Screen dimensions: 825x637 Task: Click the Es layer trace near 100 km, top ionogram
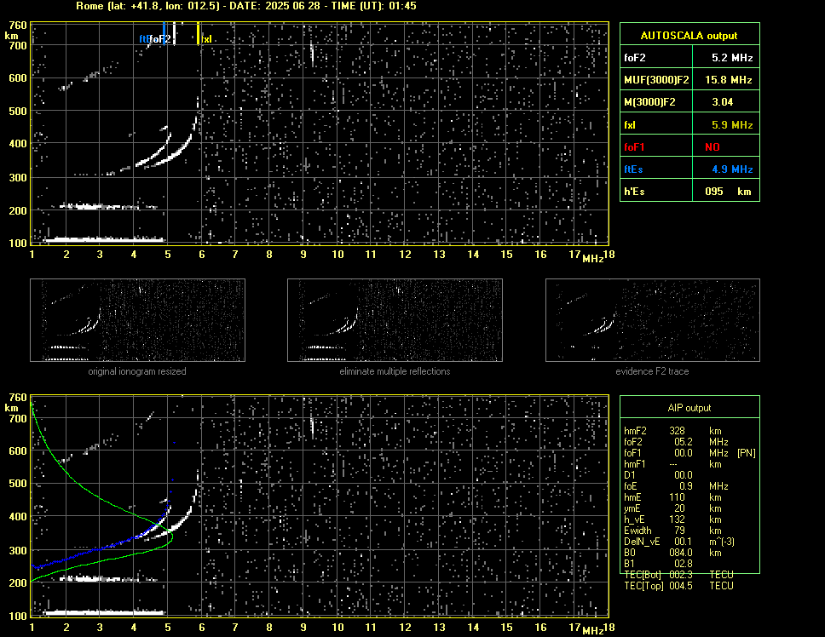point(104,239)
